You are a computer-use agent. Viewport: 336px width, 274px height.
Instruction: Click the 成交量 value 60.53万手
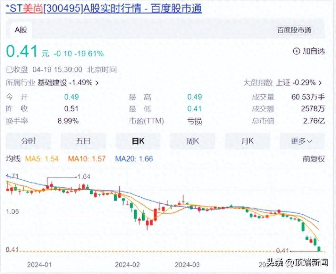(308, 97)
